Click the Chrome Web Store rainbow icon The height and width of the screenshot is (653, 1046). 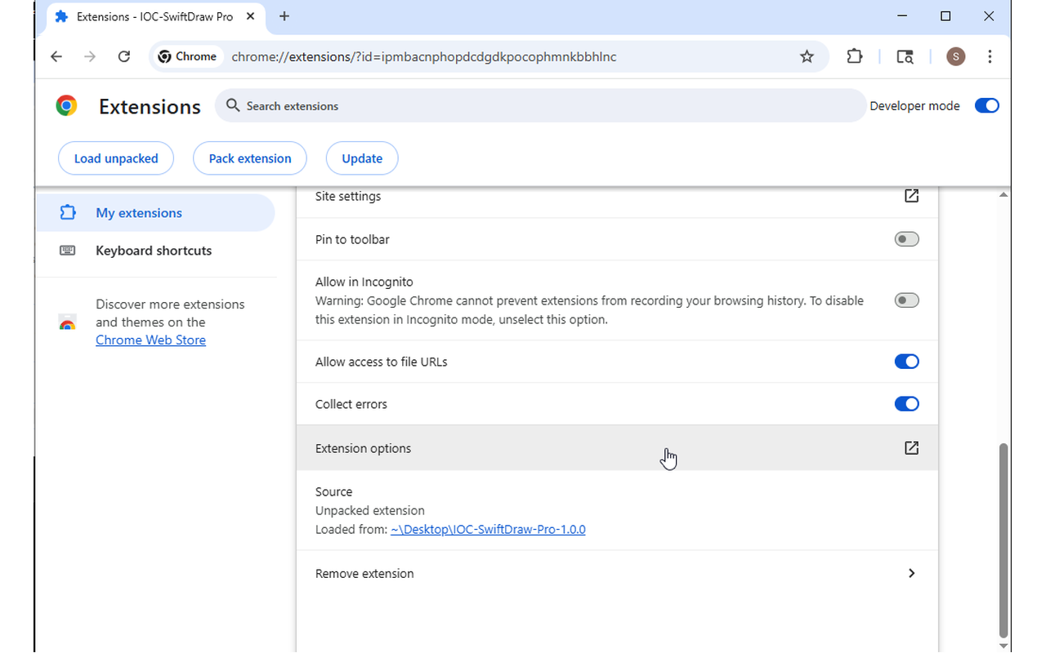click(68, 322)
